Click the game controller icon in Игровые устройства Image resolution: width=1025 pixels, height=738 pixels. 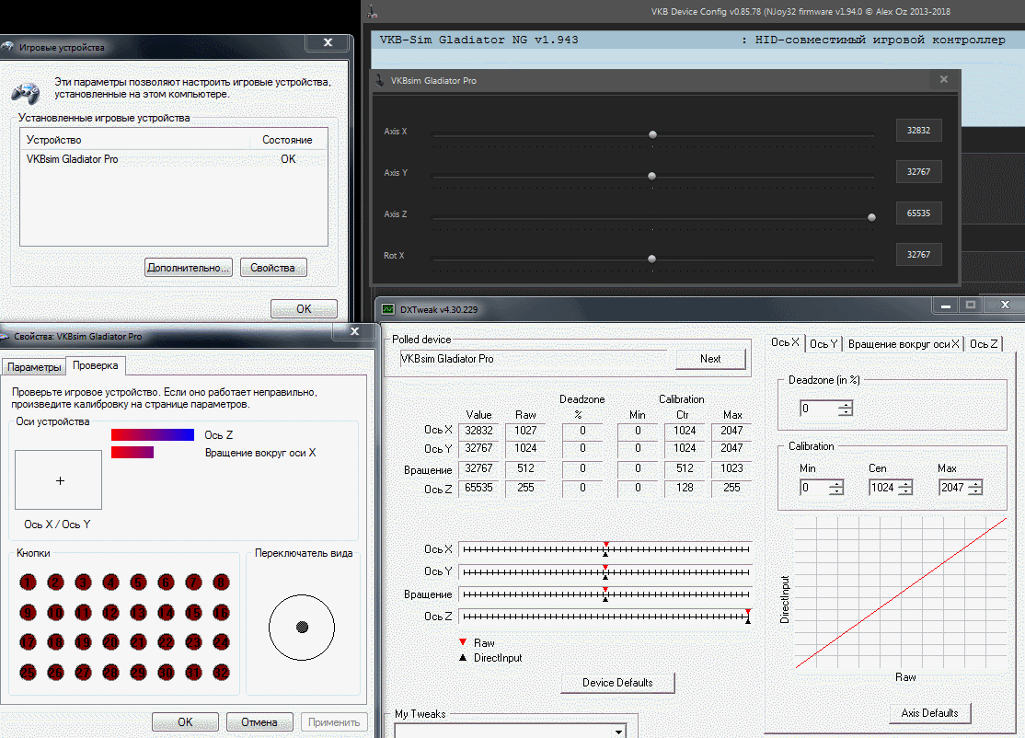24,90
